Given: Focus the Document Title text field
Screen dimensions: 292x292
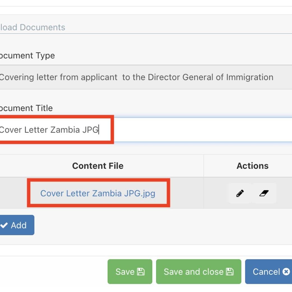Looking at the screenshot, I should coord(196,130).
